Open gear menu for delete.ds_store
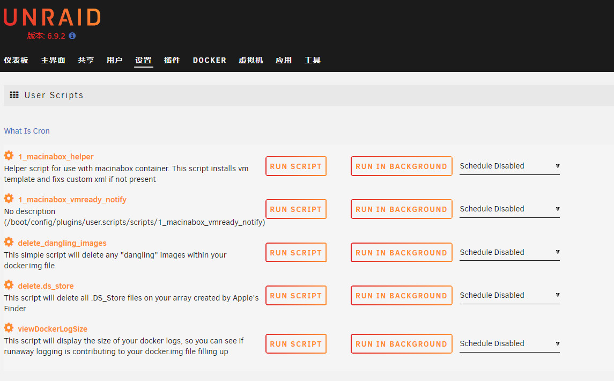The height and width of the screenshot is (381, 614). [9, 285]
